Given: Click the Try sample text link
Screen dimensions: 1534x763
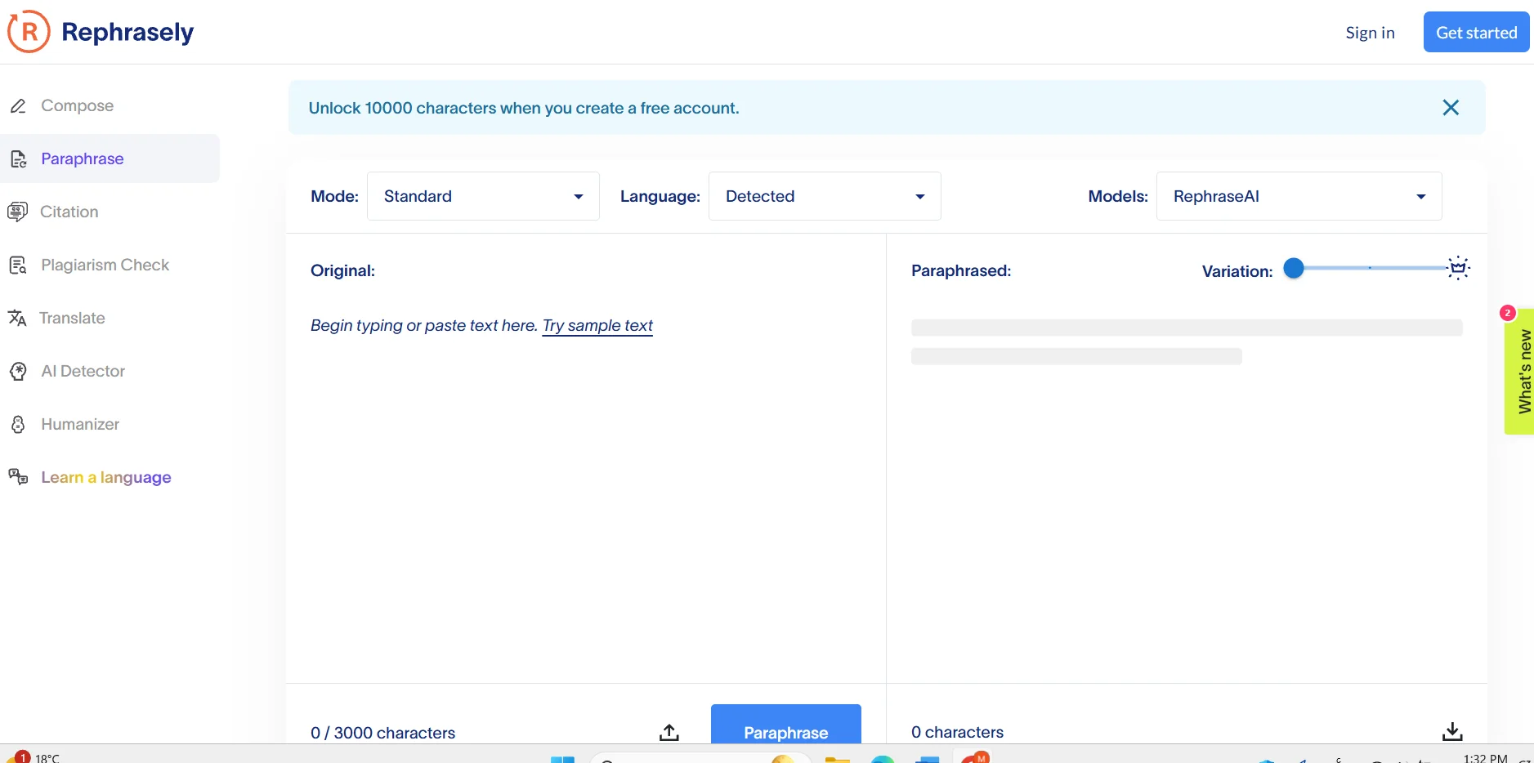Looking at the screenshot, I should click(x=597, y=325).
